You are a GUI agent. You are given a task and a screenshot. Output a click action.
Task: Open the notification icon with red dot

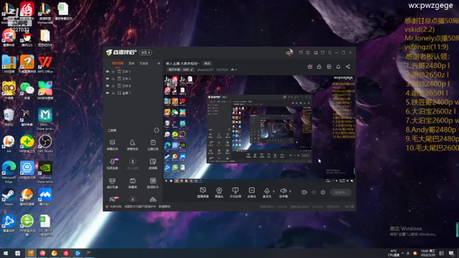pos(301,53)
